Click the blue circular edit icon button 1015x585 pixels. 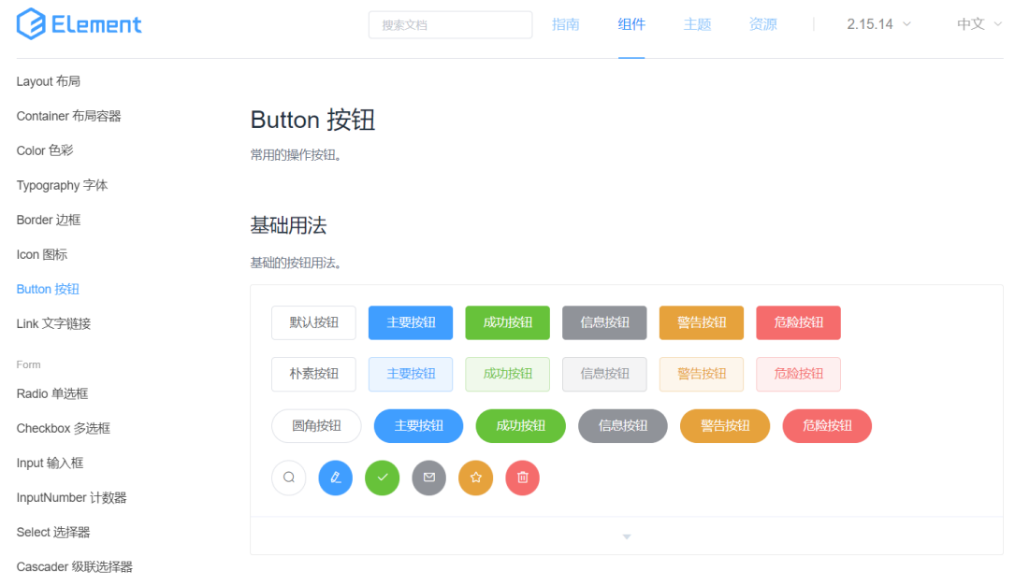tap(336, 478)
